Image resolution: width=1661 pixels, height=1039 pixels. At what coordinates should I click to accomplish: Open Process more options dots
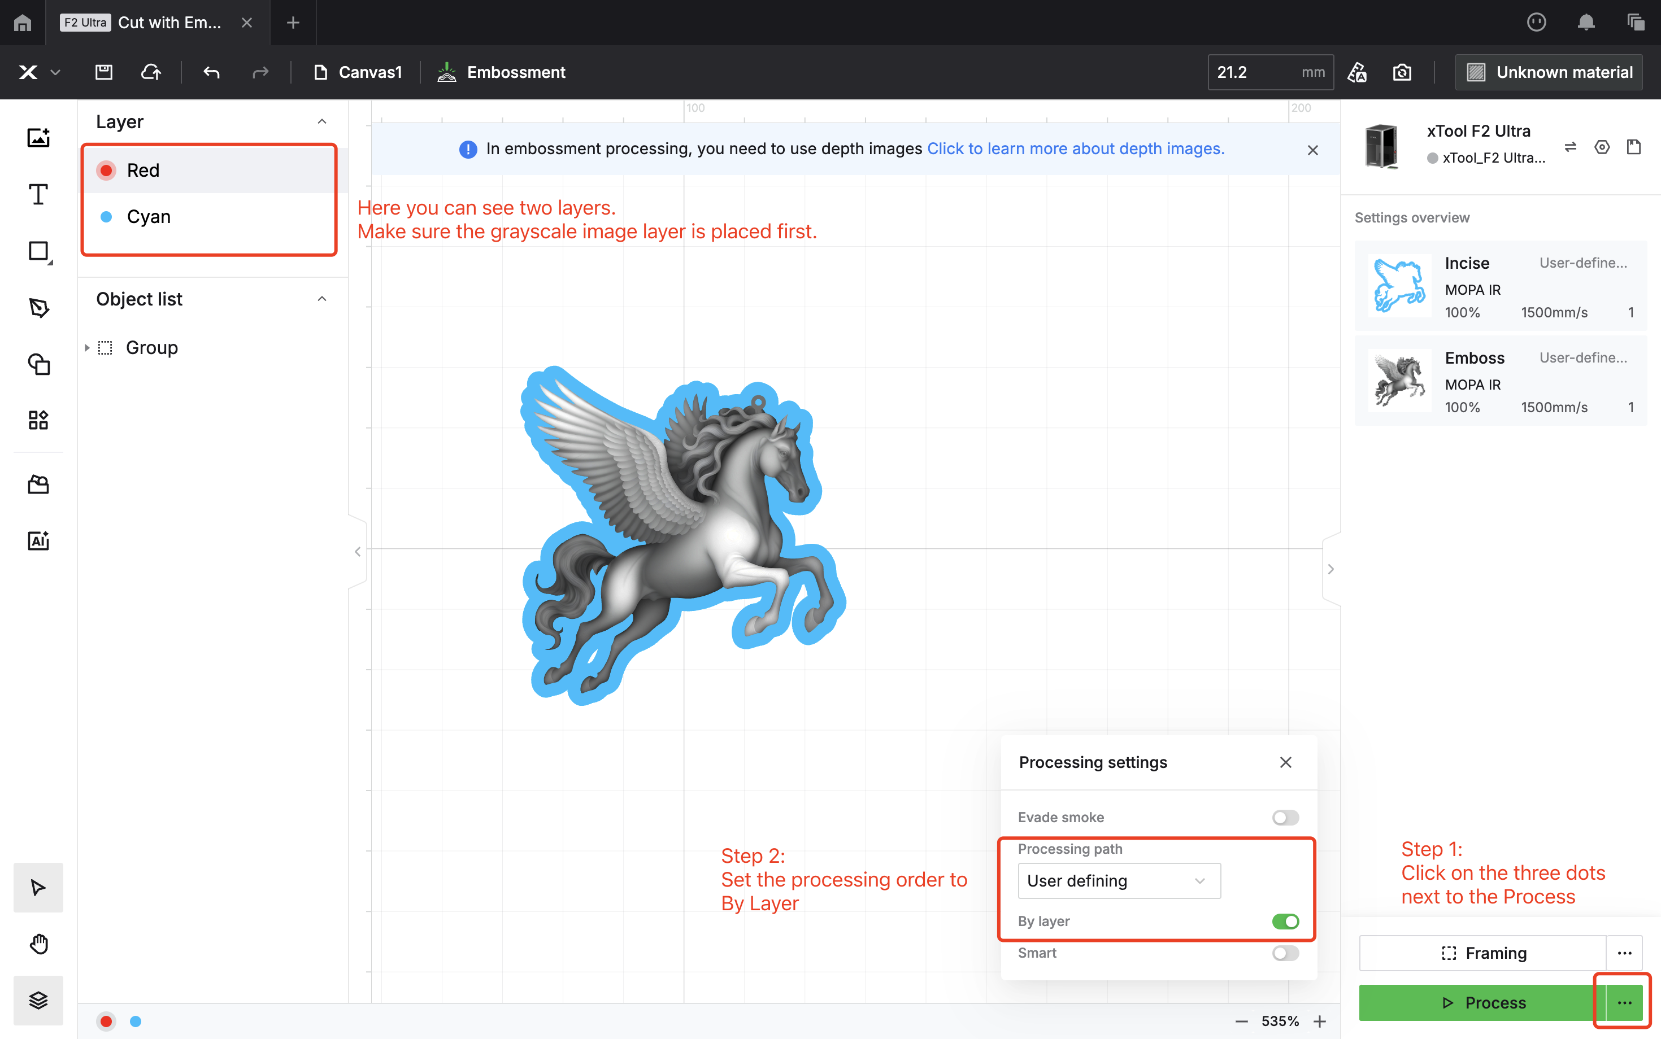1625,1003
